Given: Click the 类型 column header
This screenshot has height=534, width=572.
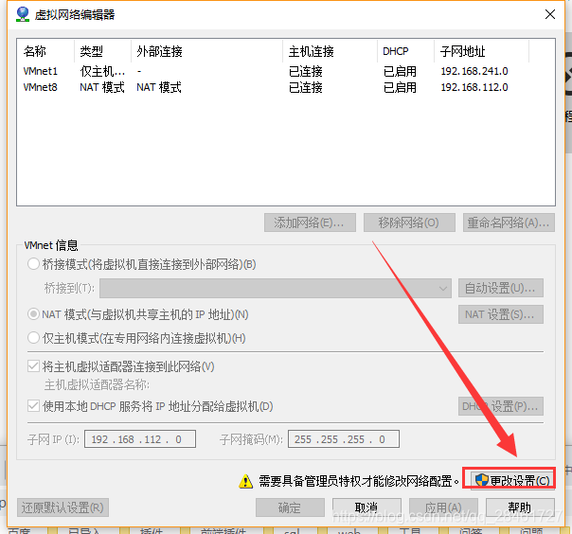Looking at the screenshot, I should click(102, 51).
